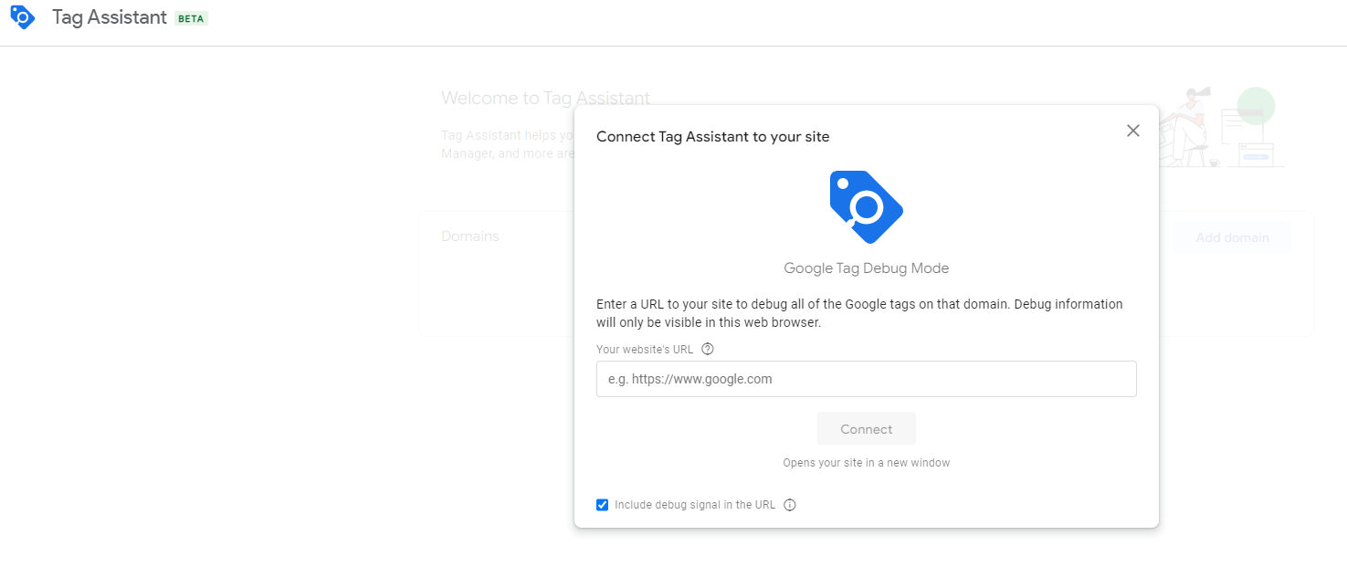
Task: Click the Add domain button behind the dialog
Action: coord(1232,237)
